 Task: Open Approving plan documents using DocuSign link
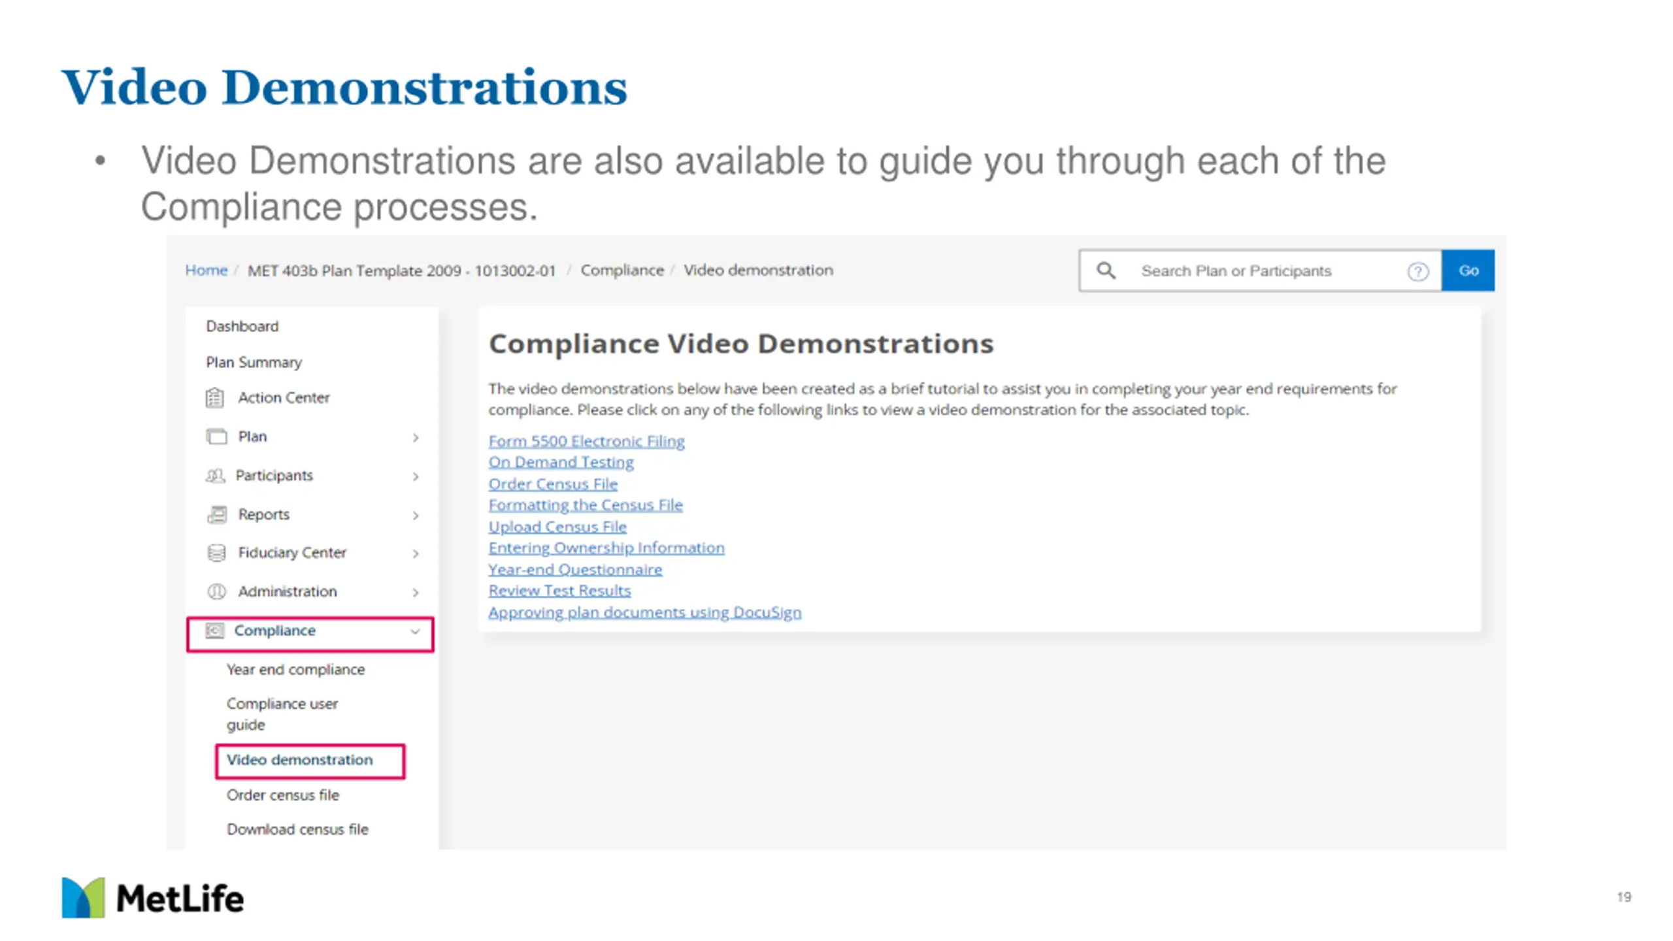644,612
